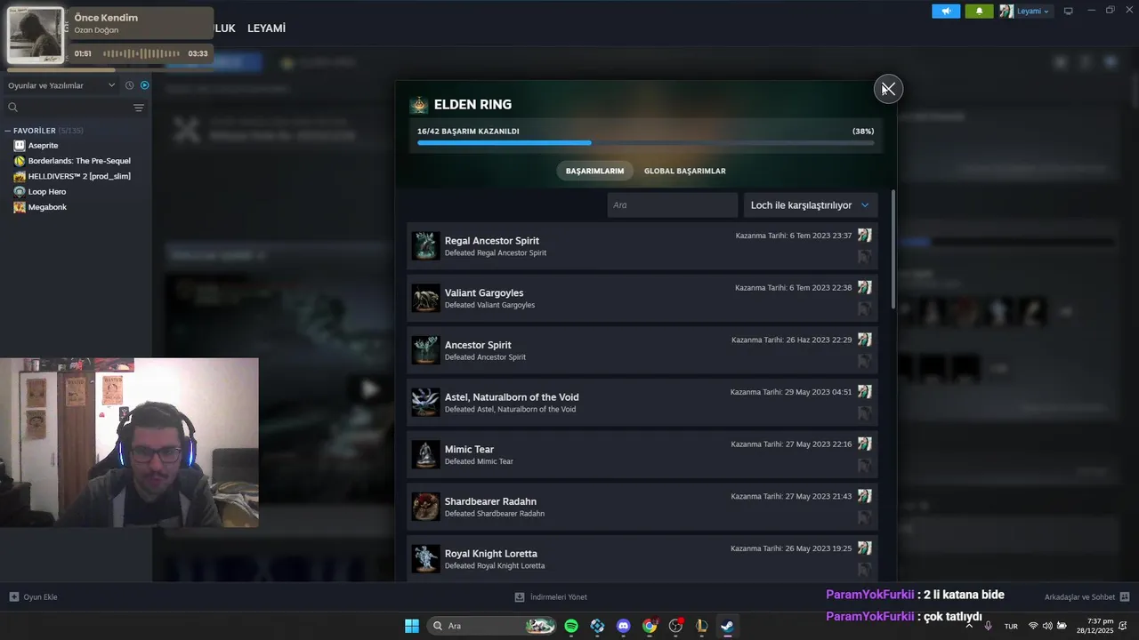Screen dimensions: 1139x640
Task: Click the Ancestor Spirit achievement icon
Action: [425, 350]
